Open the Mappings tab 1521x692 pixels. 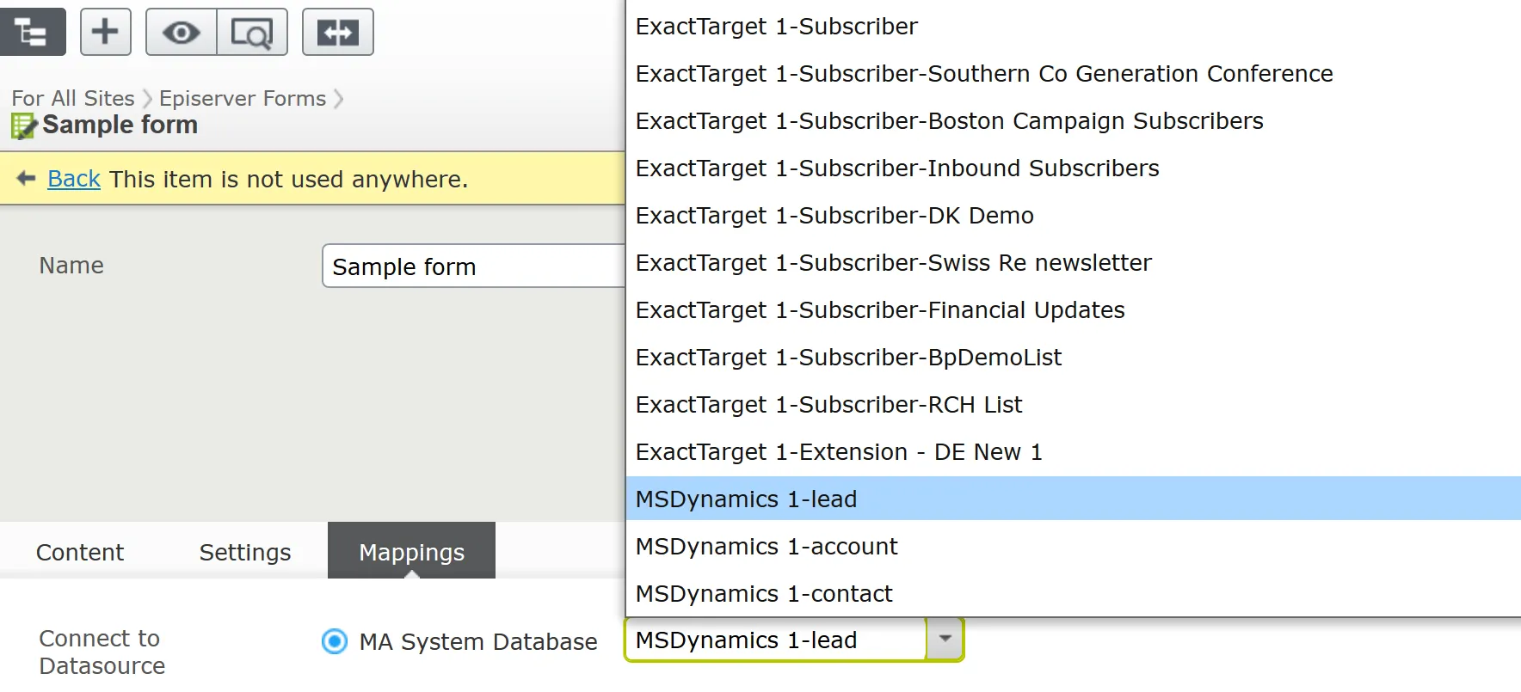[x=411, y=551]
